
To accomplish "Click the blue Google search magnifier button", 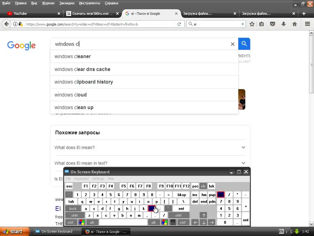I will click(x=244, y=44).
